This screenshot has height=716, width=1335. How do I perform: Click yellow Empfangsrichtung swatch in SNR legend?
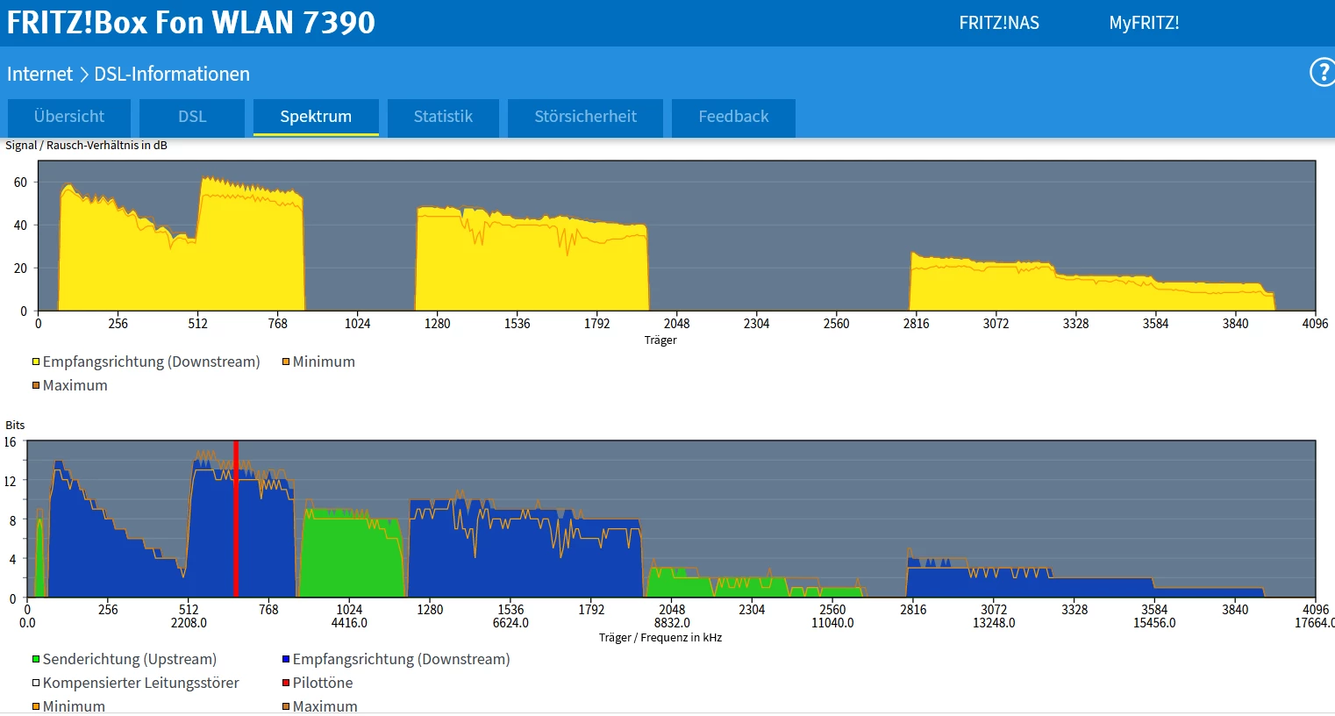coord(36,362)
